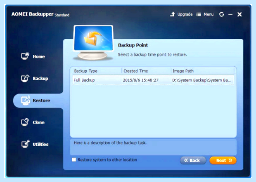Click the Backup icon in sidebar

[25, 78]
